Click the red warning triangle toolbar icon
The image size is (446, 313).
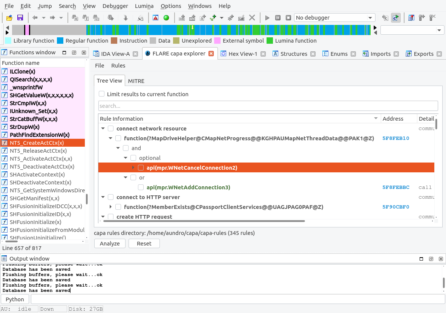155,18
